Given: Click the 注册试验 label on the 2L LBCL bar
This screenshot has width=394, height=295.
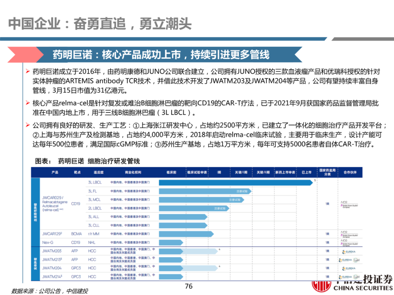Looking at the screenshot, I should pyautogui.click(x=220, y=208).
